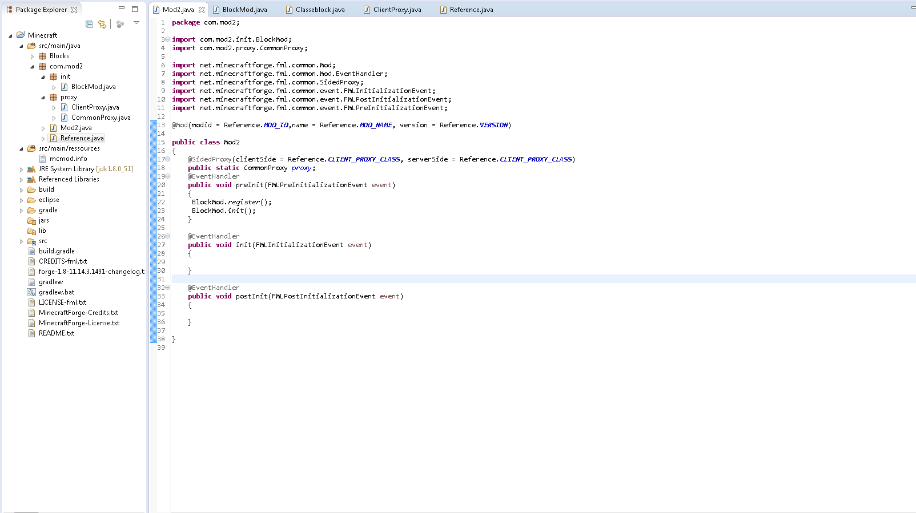Click the Focus on Active Task icon
916x513 pixels.
[120, 24]
